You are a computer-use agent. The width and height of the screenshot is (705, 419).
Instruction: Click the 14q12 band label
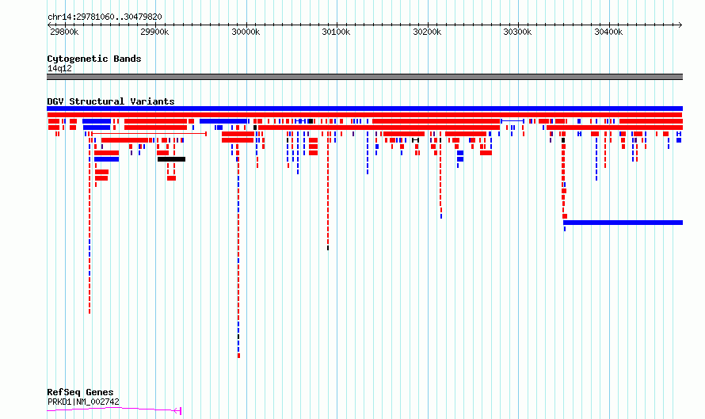tap(59, 68)
